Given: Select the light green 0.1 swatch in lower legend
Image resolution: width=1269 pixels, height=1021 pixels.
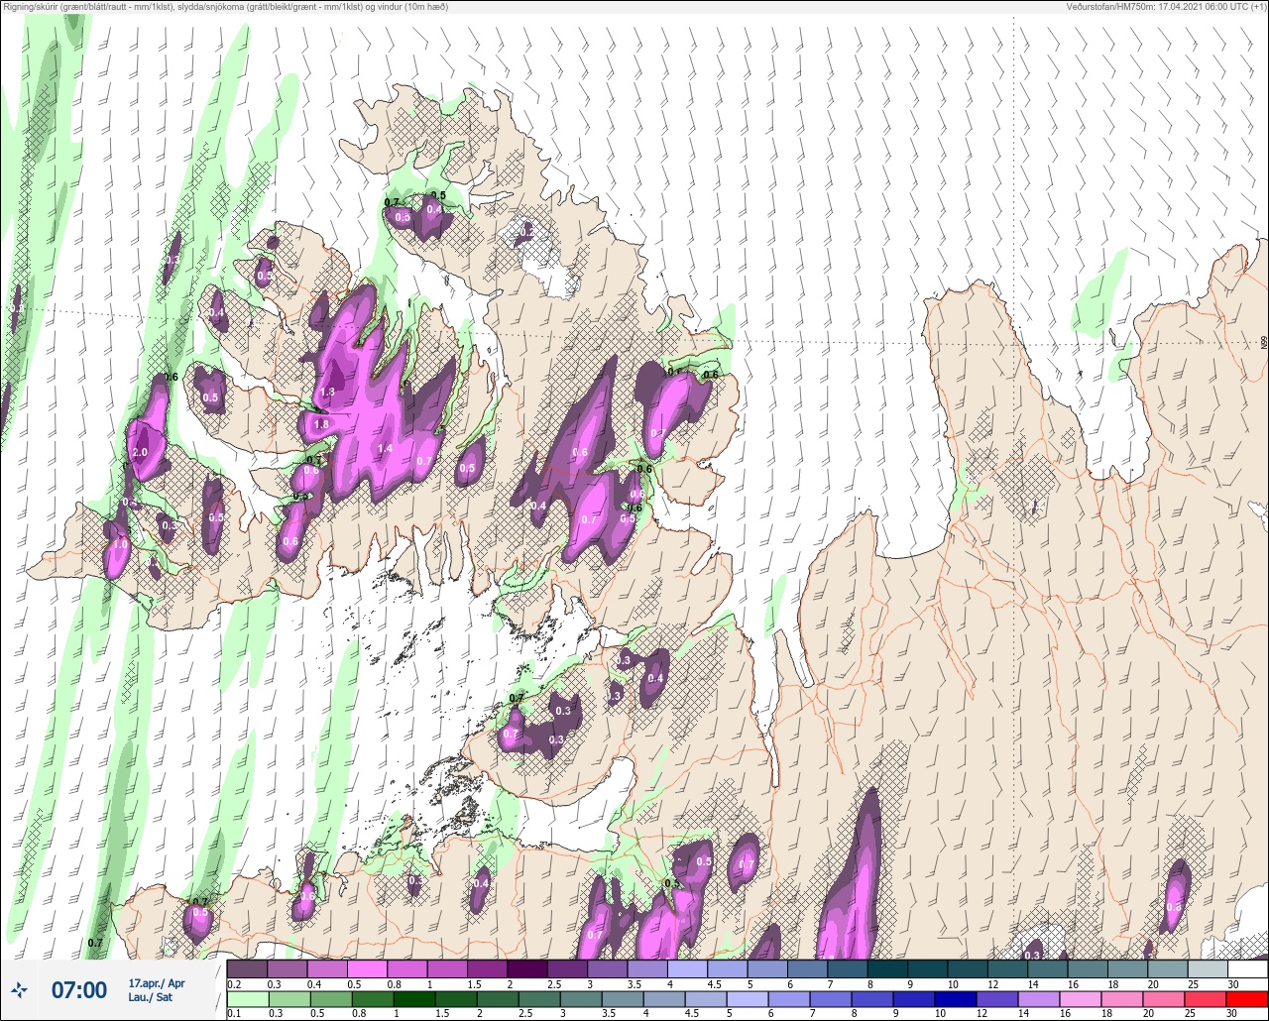Looking at the screenshot, I should click(x=247, y=998).
